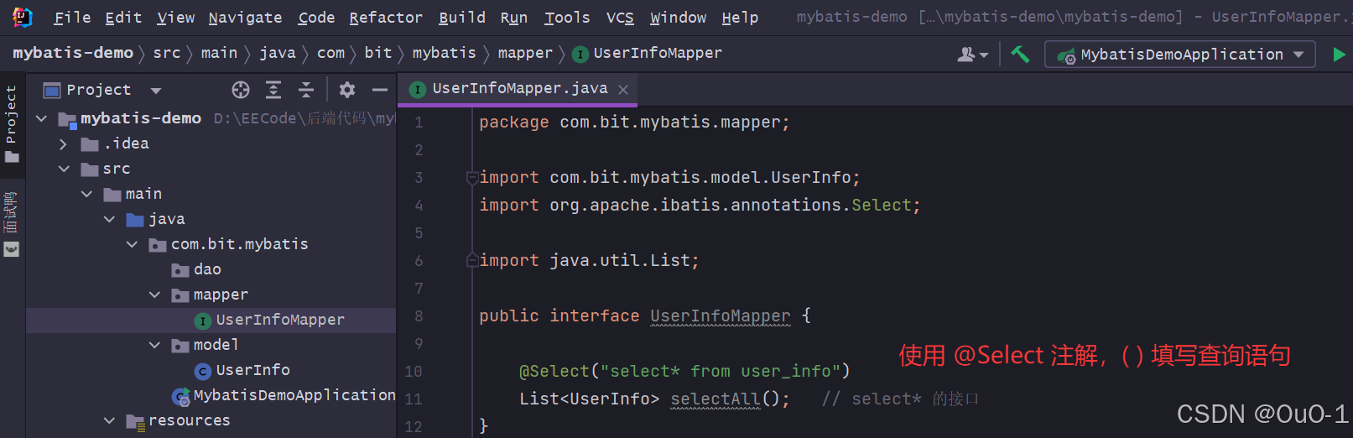Click the green Run button
Screen dimensions: 1353x438
click(1339, 55)
